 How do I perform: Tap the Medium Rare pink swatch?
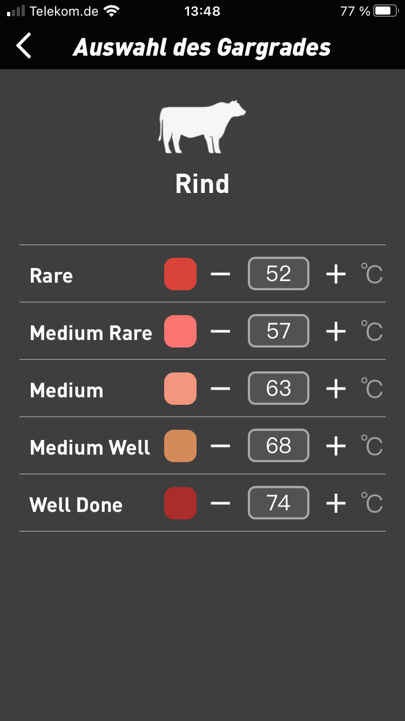pyautogui.click(x=180, y=331)
